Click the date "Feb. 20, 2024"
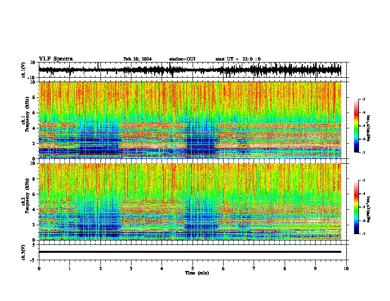The image size is (390, 301). point(137,59)
